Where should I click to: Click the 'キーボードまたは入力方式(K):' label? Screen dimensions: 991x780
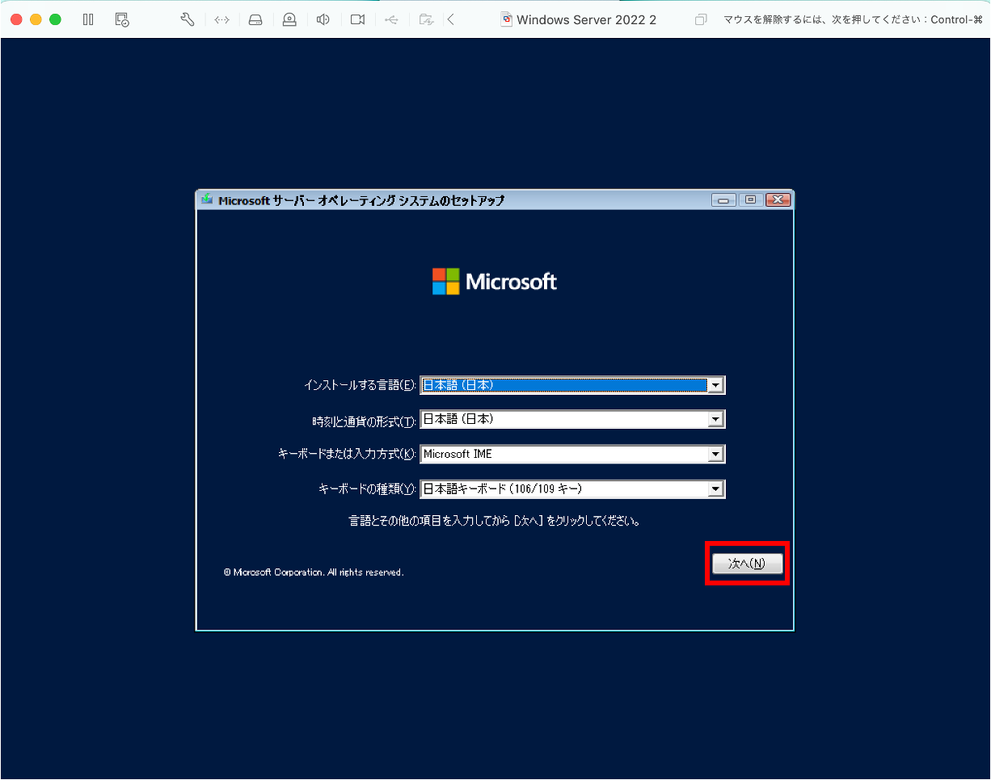[348, 455]
